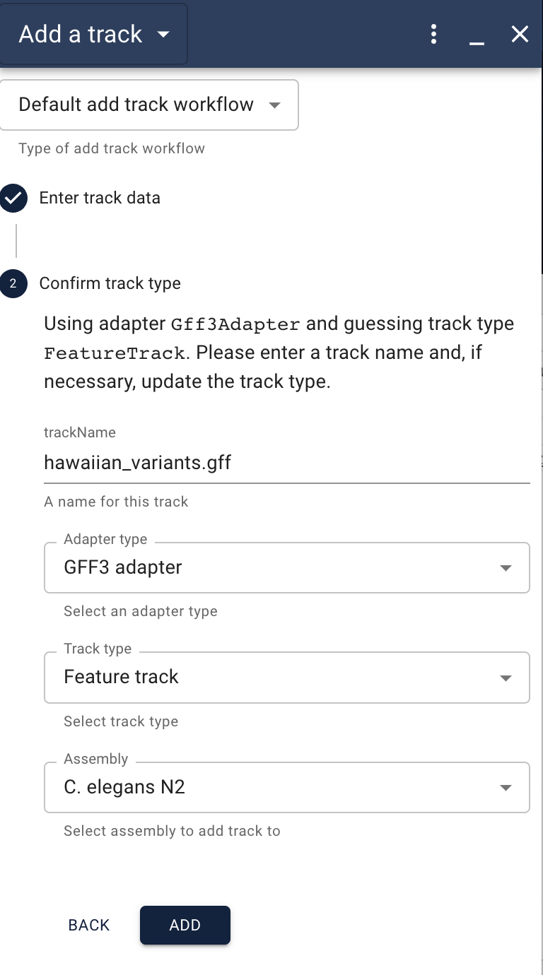The height and width of the screenshot is (975, 543).
Task: Click the Track type dropdown arrow
Action: click(x=506, y=678)
